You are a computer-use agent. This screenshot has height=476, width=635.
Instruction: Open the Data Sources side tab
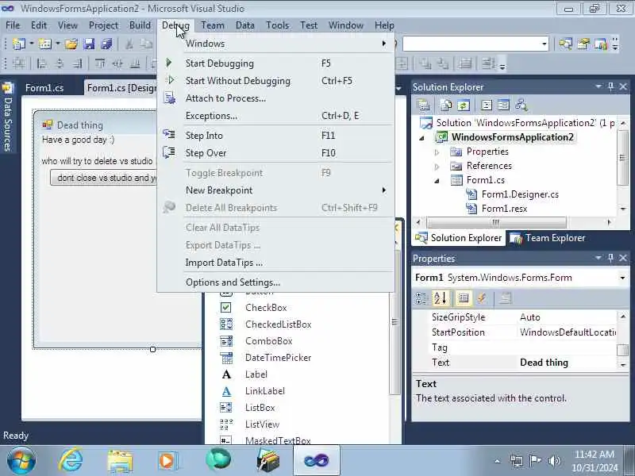pos(8,117)
